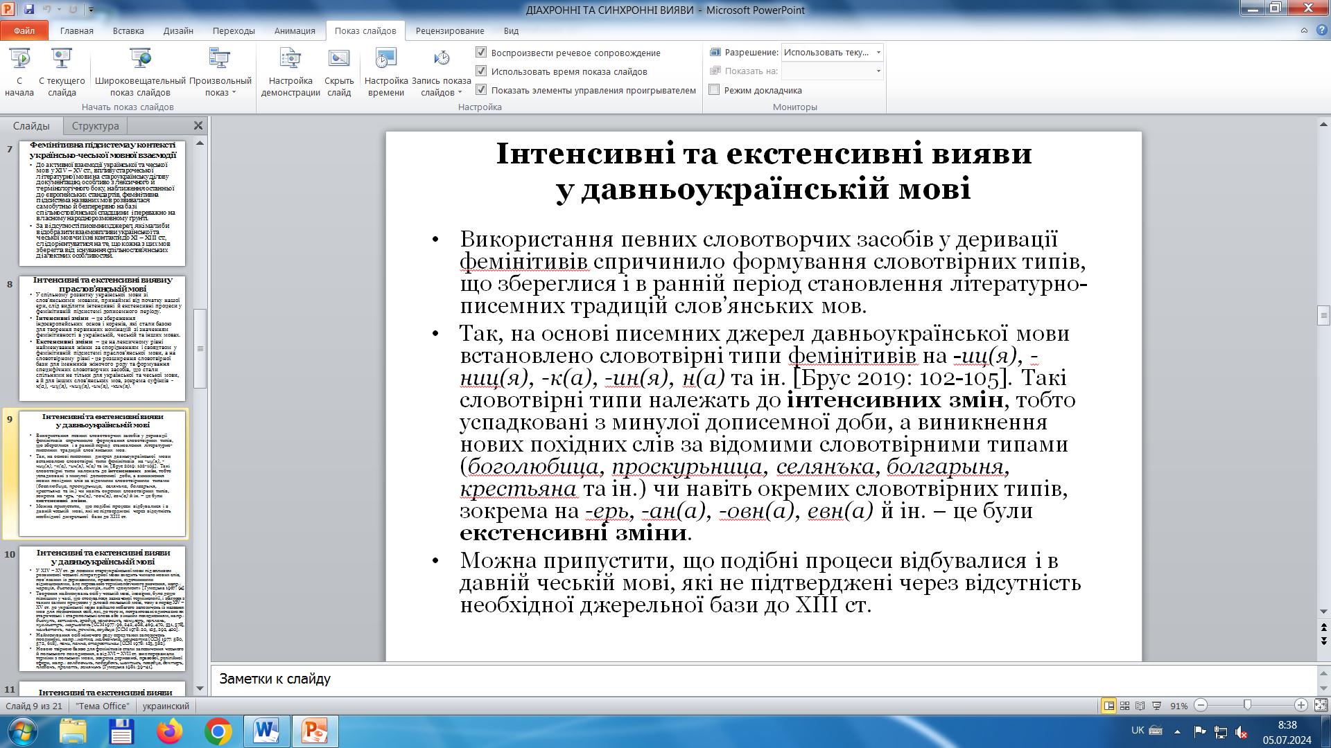Switch to Slide Sorter view icon
The image size is (1331, 748).
pos(1124,706)
